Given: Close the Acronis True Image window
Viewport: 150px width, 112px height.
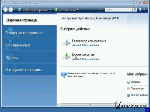Looking at the screenshot, I should point(145,3).
